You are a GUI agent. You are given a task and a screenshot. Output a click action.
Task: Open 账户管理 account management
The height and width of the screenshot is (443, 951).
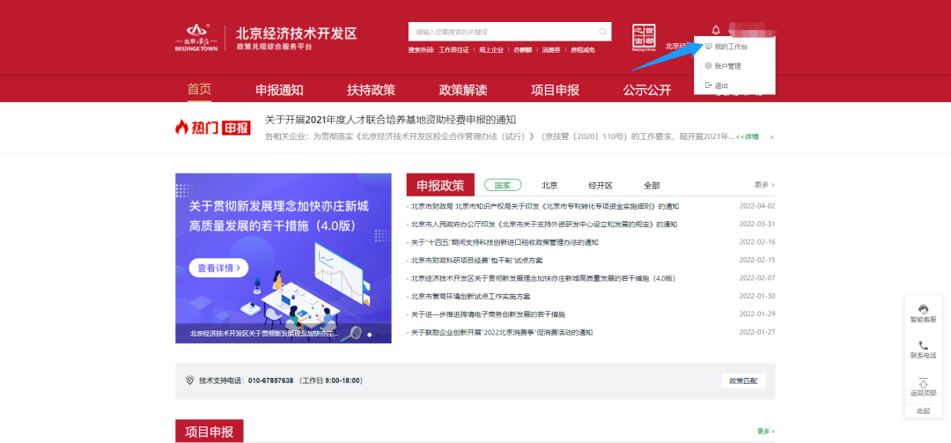coord(723,66)
